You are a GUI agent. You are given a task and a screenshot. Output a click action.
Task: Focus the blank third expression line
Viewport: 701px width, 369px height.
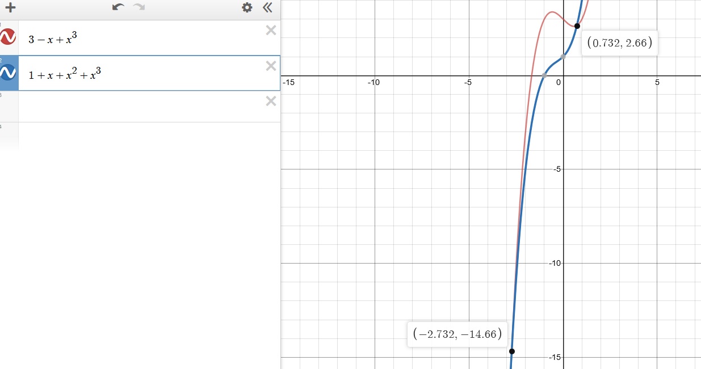pyautogui.click(x=142, y=107)
